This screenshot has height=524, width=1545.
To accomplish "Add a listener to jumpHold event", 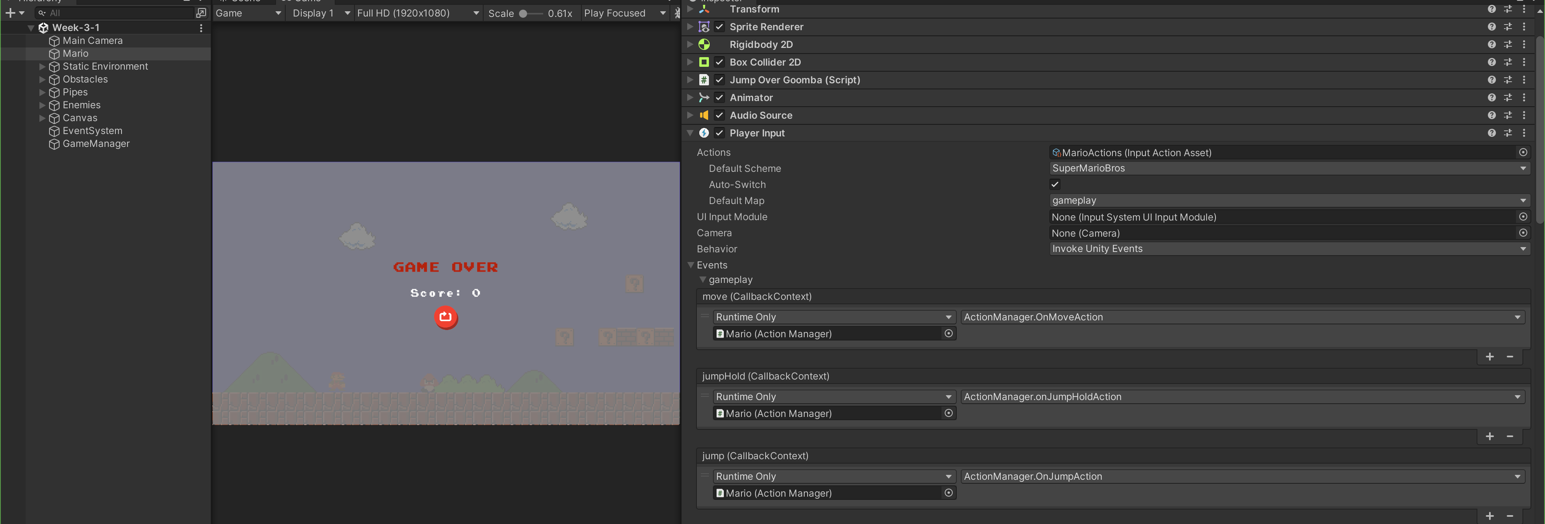I will pyautogui.click(x=1489, y=436).
